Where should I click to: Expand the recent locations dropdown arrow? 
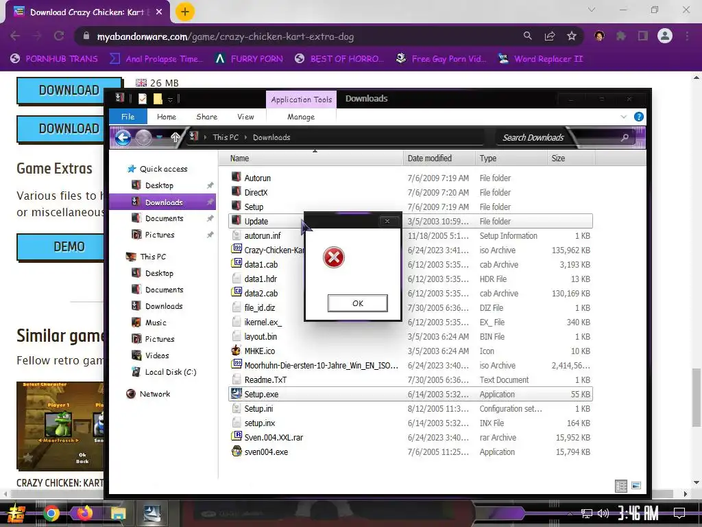(x=159, y=137)
